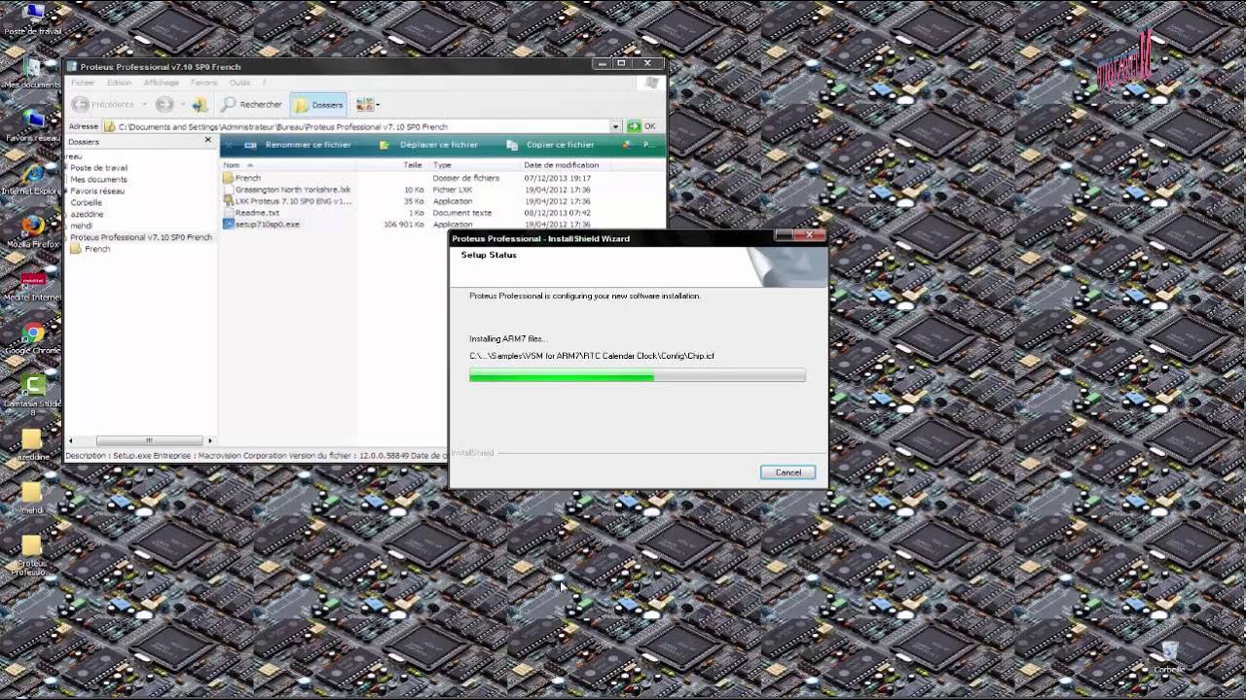Launch Mozilla Firefox from desktop
Image resolution: width=1246 pixels, height=700 pixels.
32,232
